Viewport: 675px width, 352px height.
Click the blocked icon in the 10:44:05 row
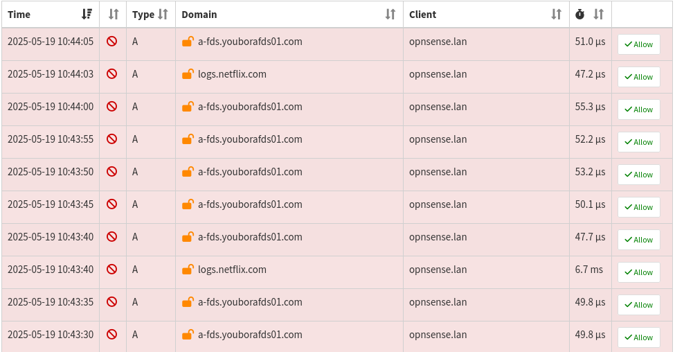111,42
